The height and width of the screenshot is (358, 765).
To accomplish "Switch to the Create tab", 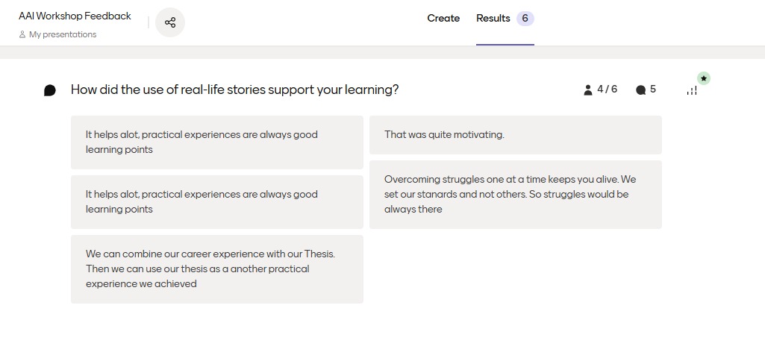I will pyautogui.click(x=443, y=19).
